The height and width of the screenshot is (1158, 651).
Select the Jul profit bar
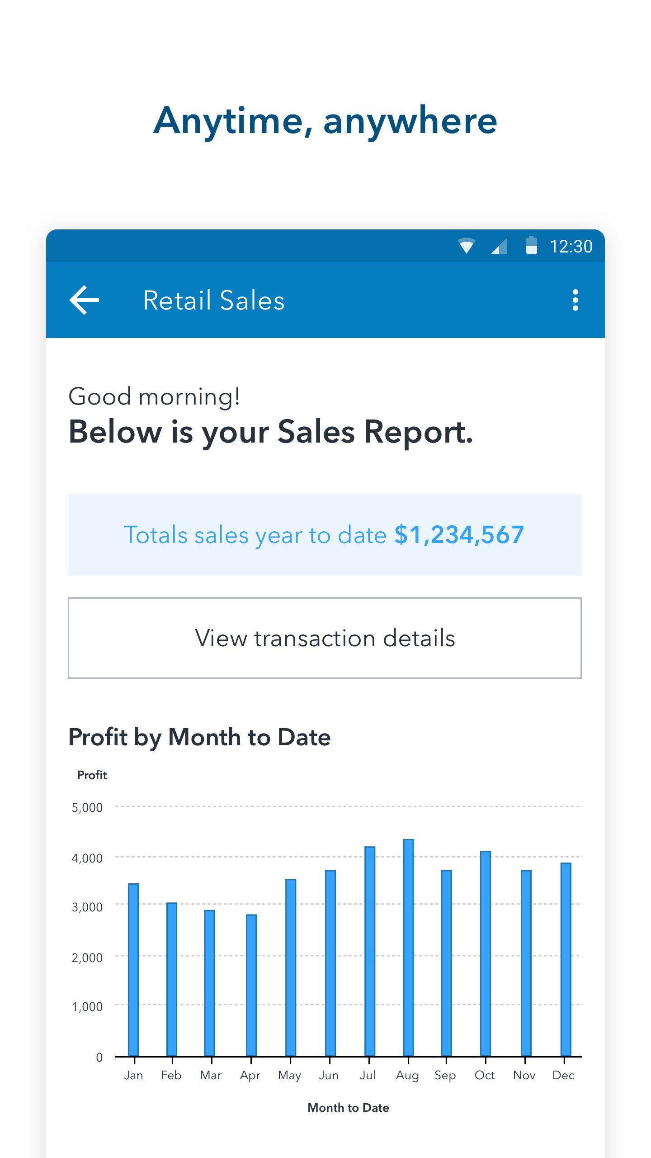[x=370, y=951]
